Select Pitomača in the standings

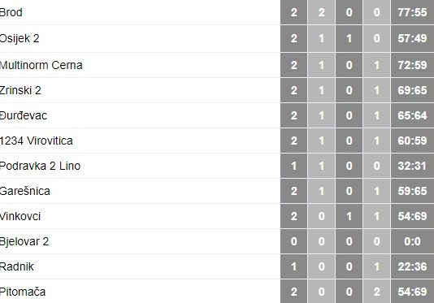[x=23, y=292]
